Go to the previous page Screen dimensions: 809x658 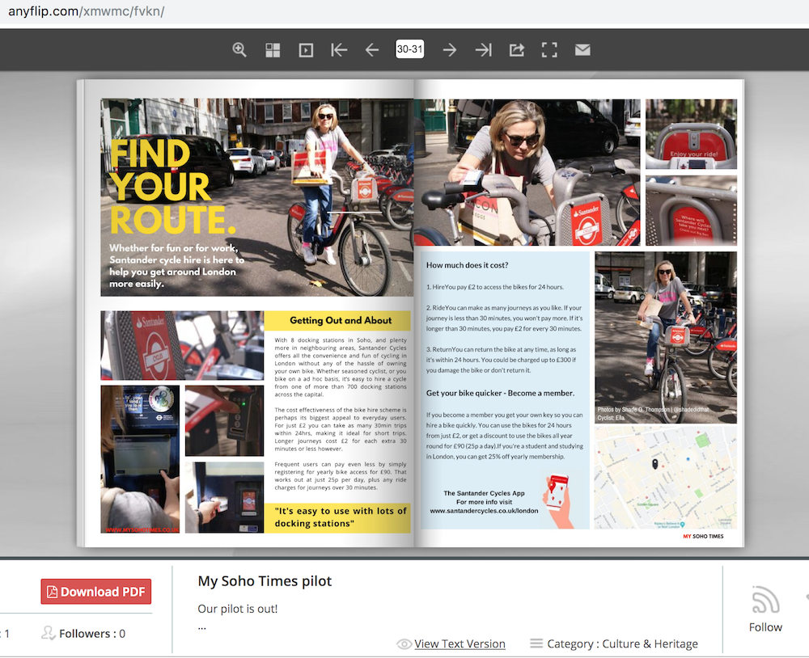(x=372, y=50)
